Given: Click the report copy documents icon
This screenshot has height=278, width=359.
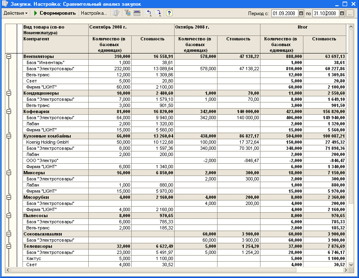Looking at the screenshot, I should (116, 13).
